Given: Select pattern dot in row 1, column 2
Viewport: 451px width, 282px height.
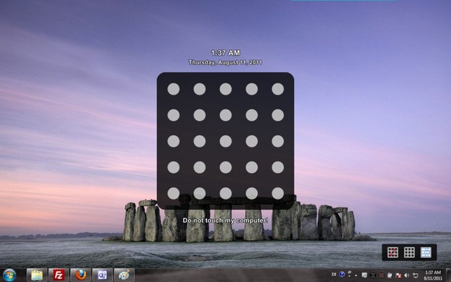Looking at the screenshot, I should coord(199,89).
